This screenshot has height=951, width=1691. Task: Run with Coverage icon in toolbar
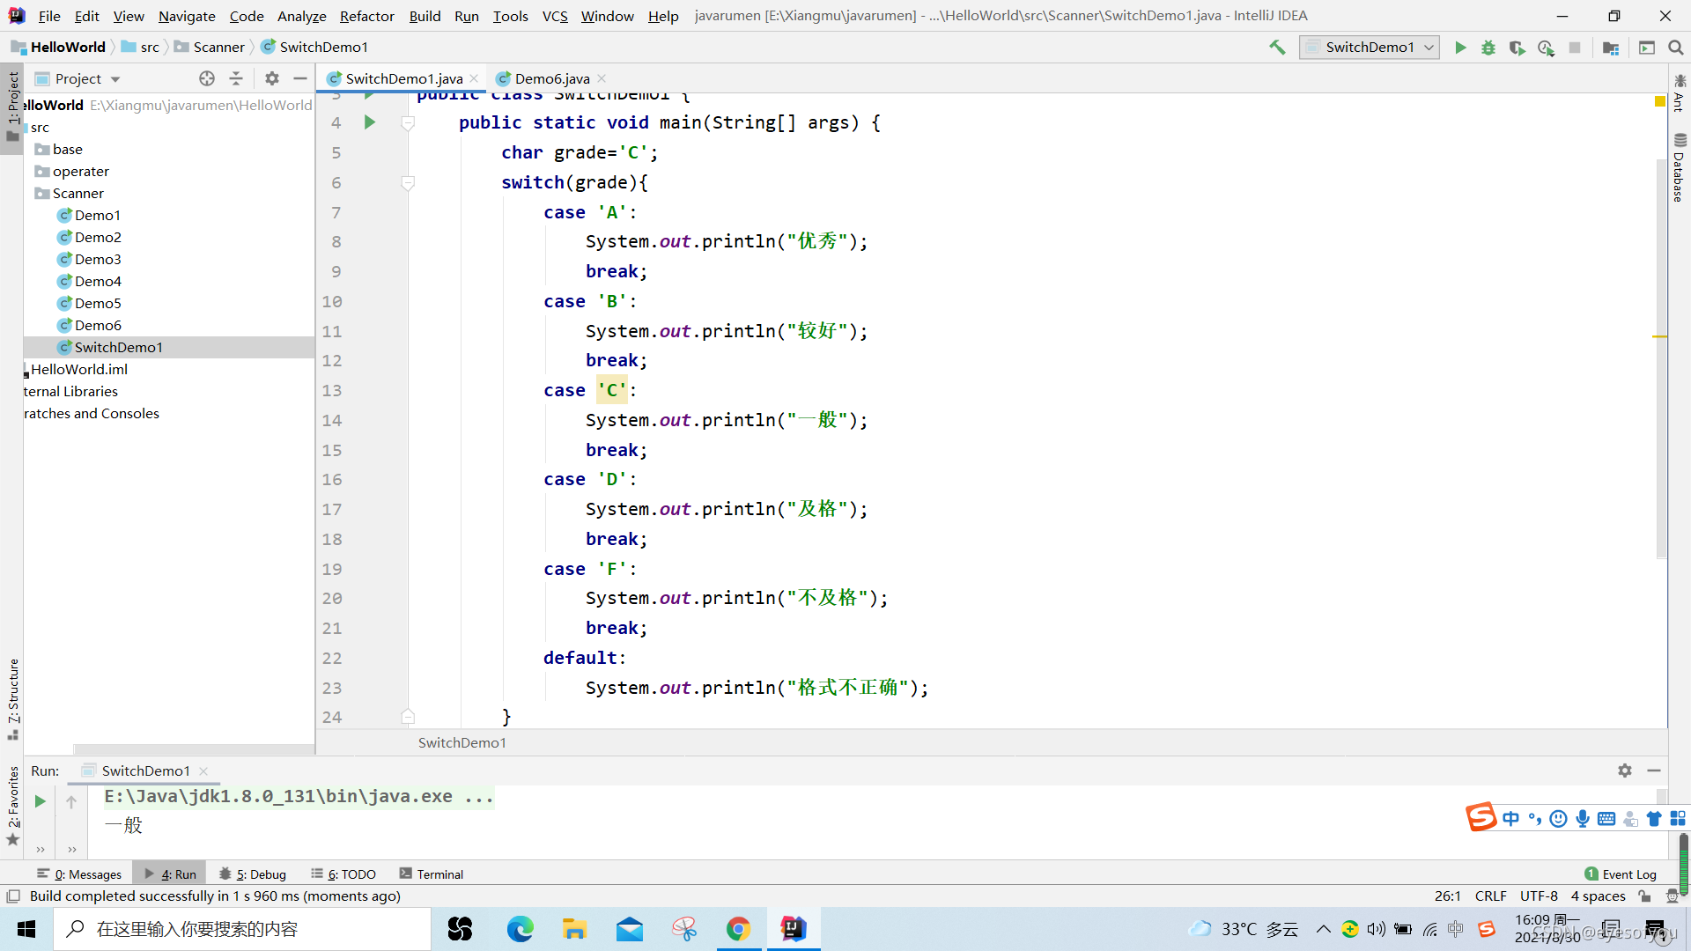point(1517,48)
